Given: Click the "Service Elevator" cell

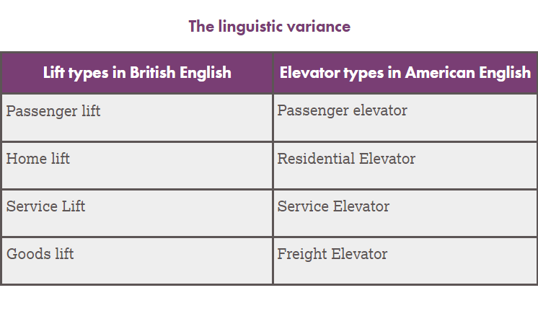Looking at the screenshot, I should 333,206.
